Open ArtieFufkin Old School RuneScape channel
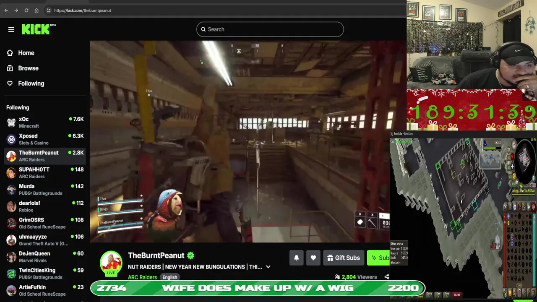This screenshot has width=537, height=302. click(45, 290)
